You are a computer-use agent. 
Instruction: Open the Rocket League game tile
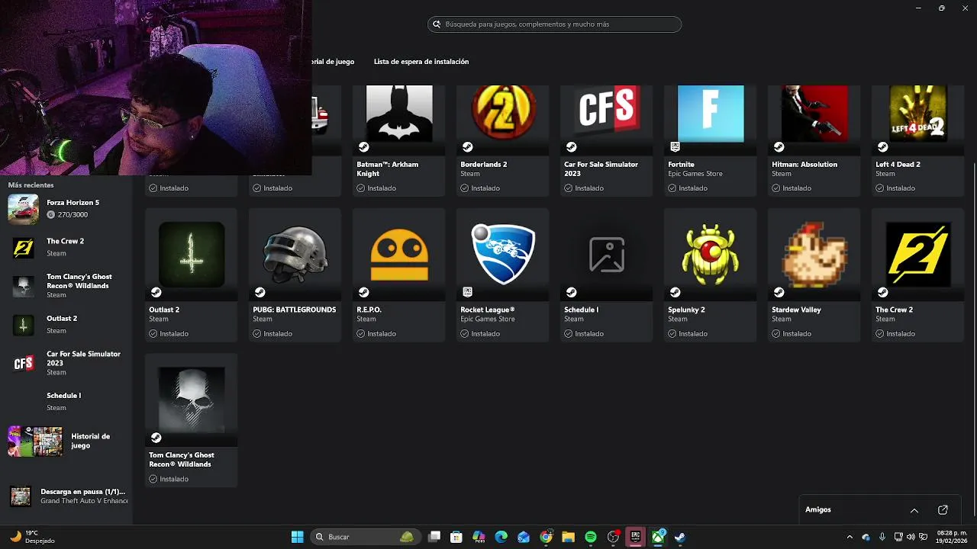pyautogui.click(x=502, y=274)
